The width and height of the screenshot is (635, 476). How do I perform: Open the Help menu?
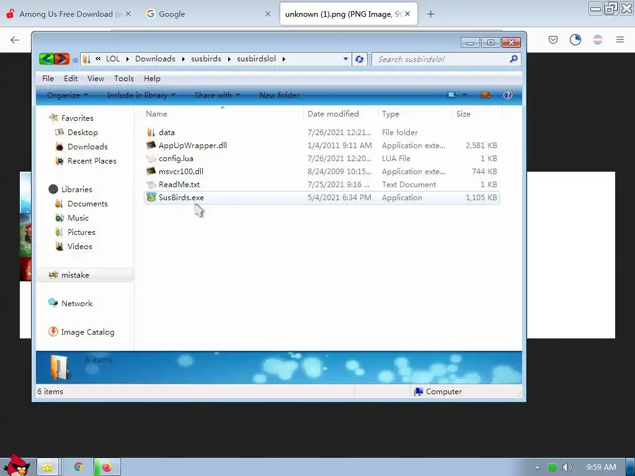(x=152, y=79)
